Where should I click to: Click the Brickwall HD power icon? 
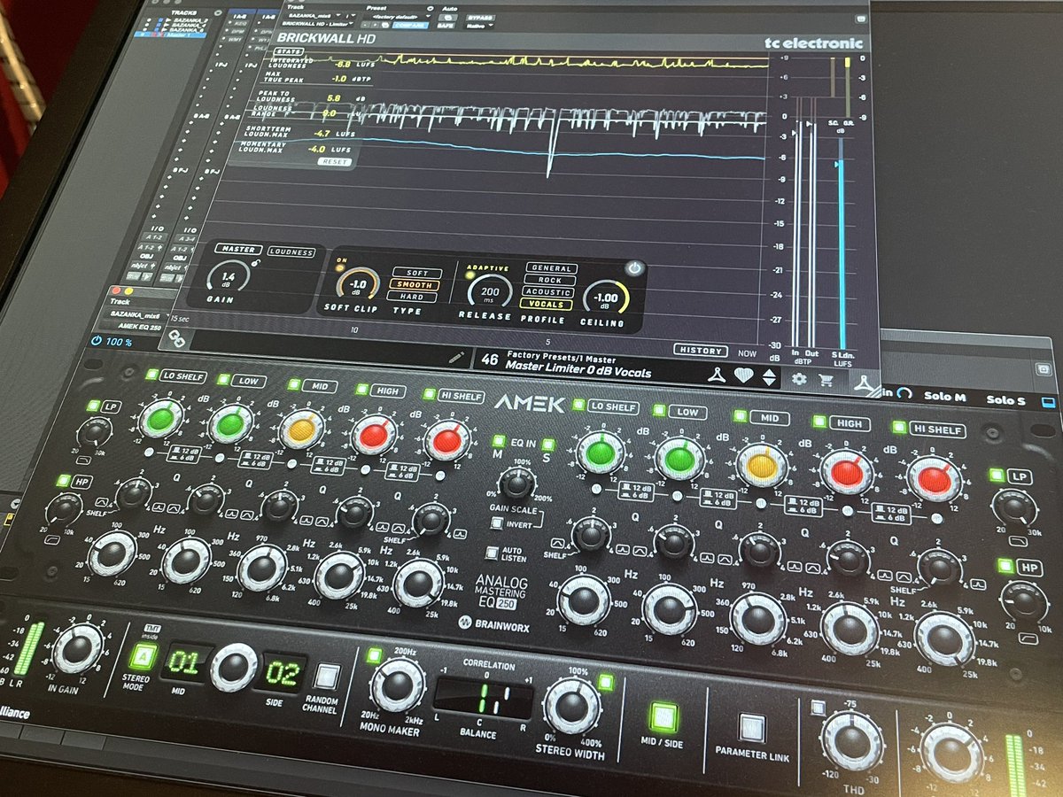tap(634, 267)
